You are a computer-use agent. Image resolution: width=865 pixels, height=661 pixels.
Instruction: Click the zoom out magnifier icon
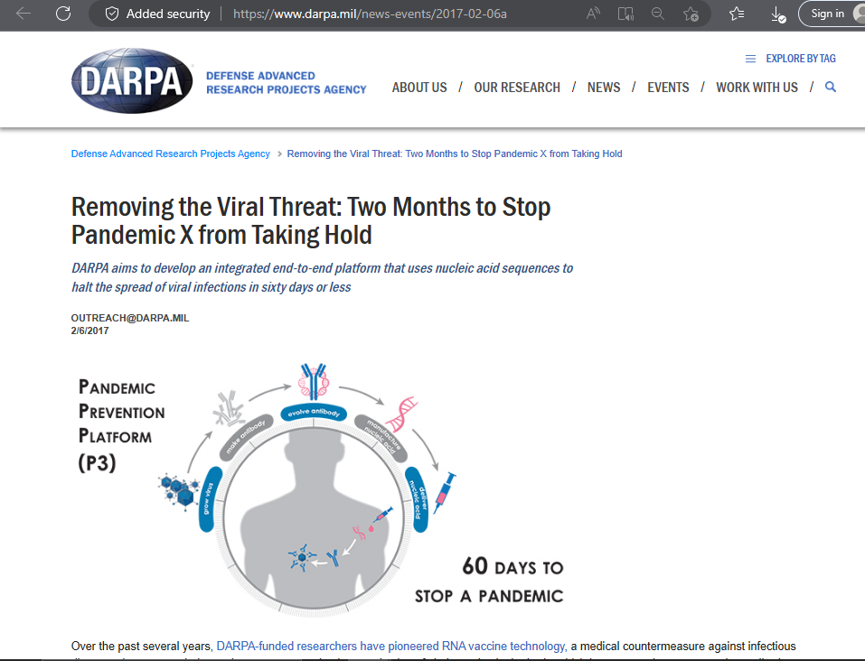[x=658, y=14]
